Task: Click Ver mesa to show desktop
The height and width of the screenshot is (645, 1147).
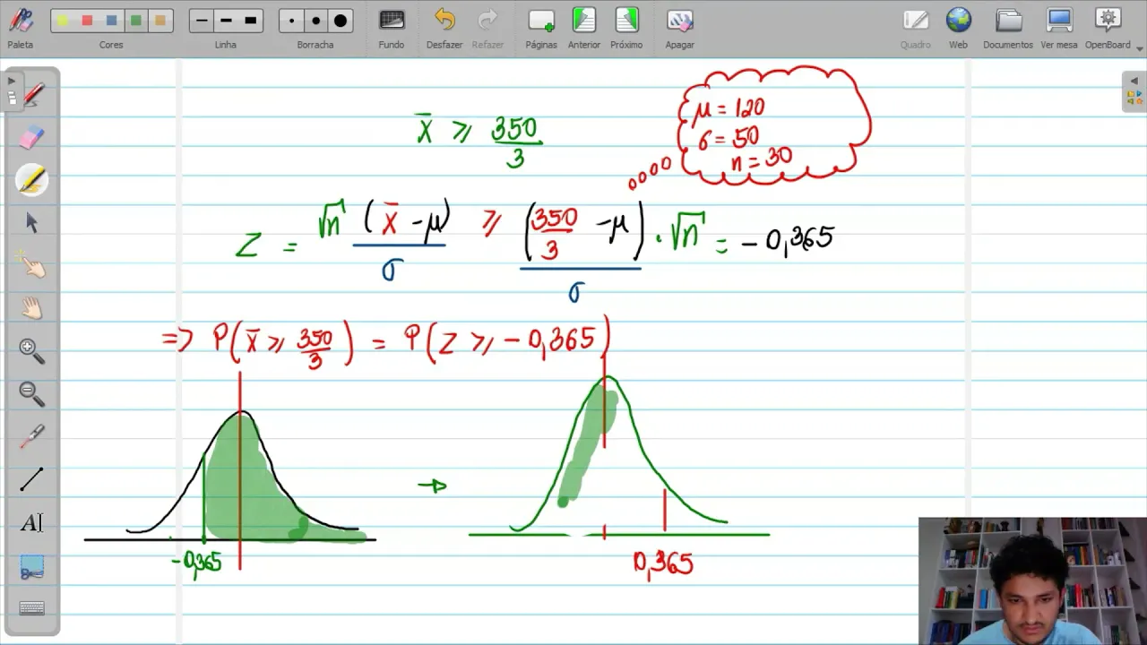Action: tap(1059, 28)
